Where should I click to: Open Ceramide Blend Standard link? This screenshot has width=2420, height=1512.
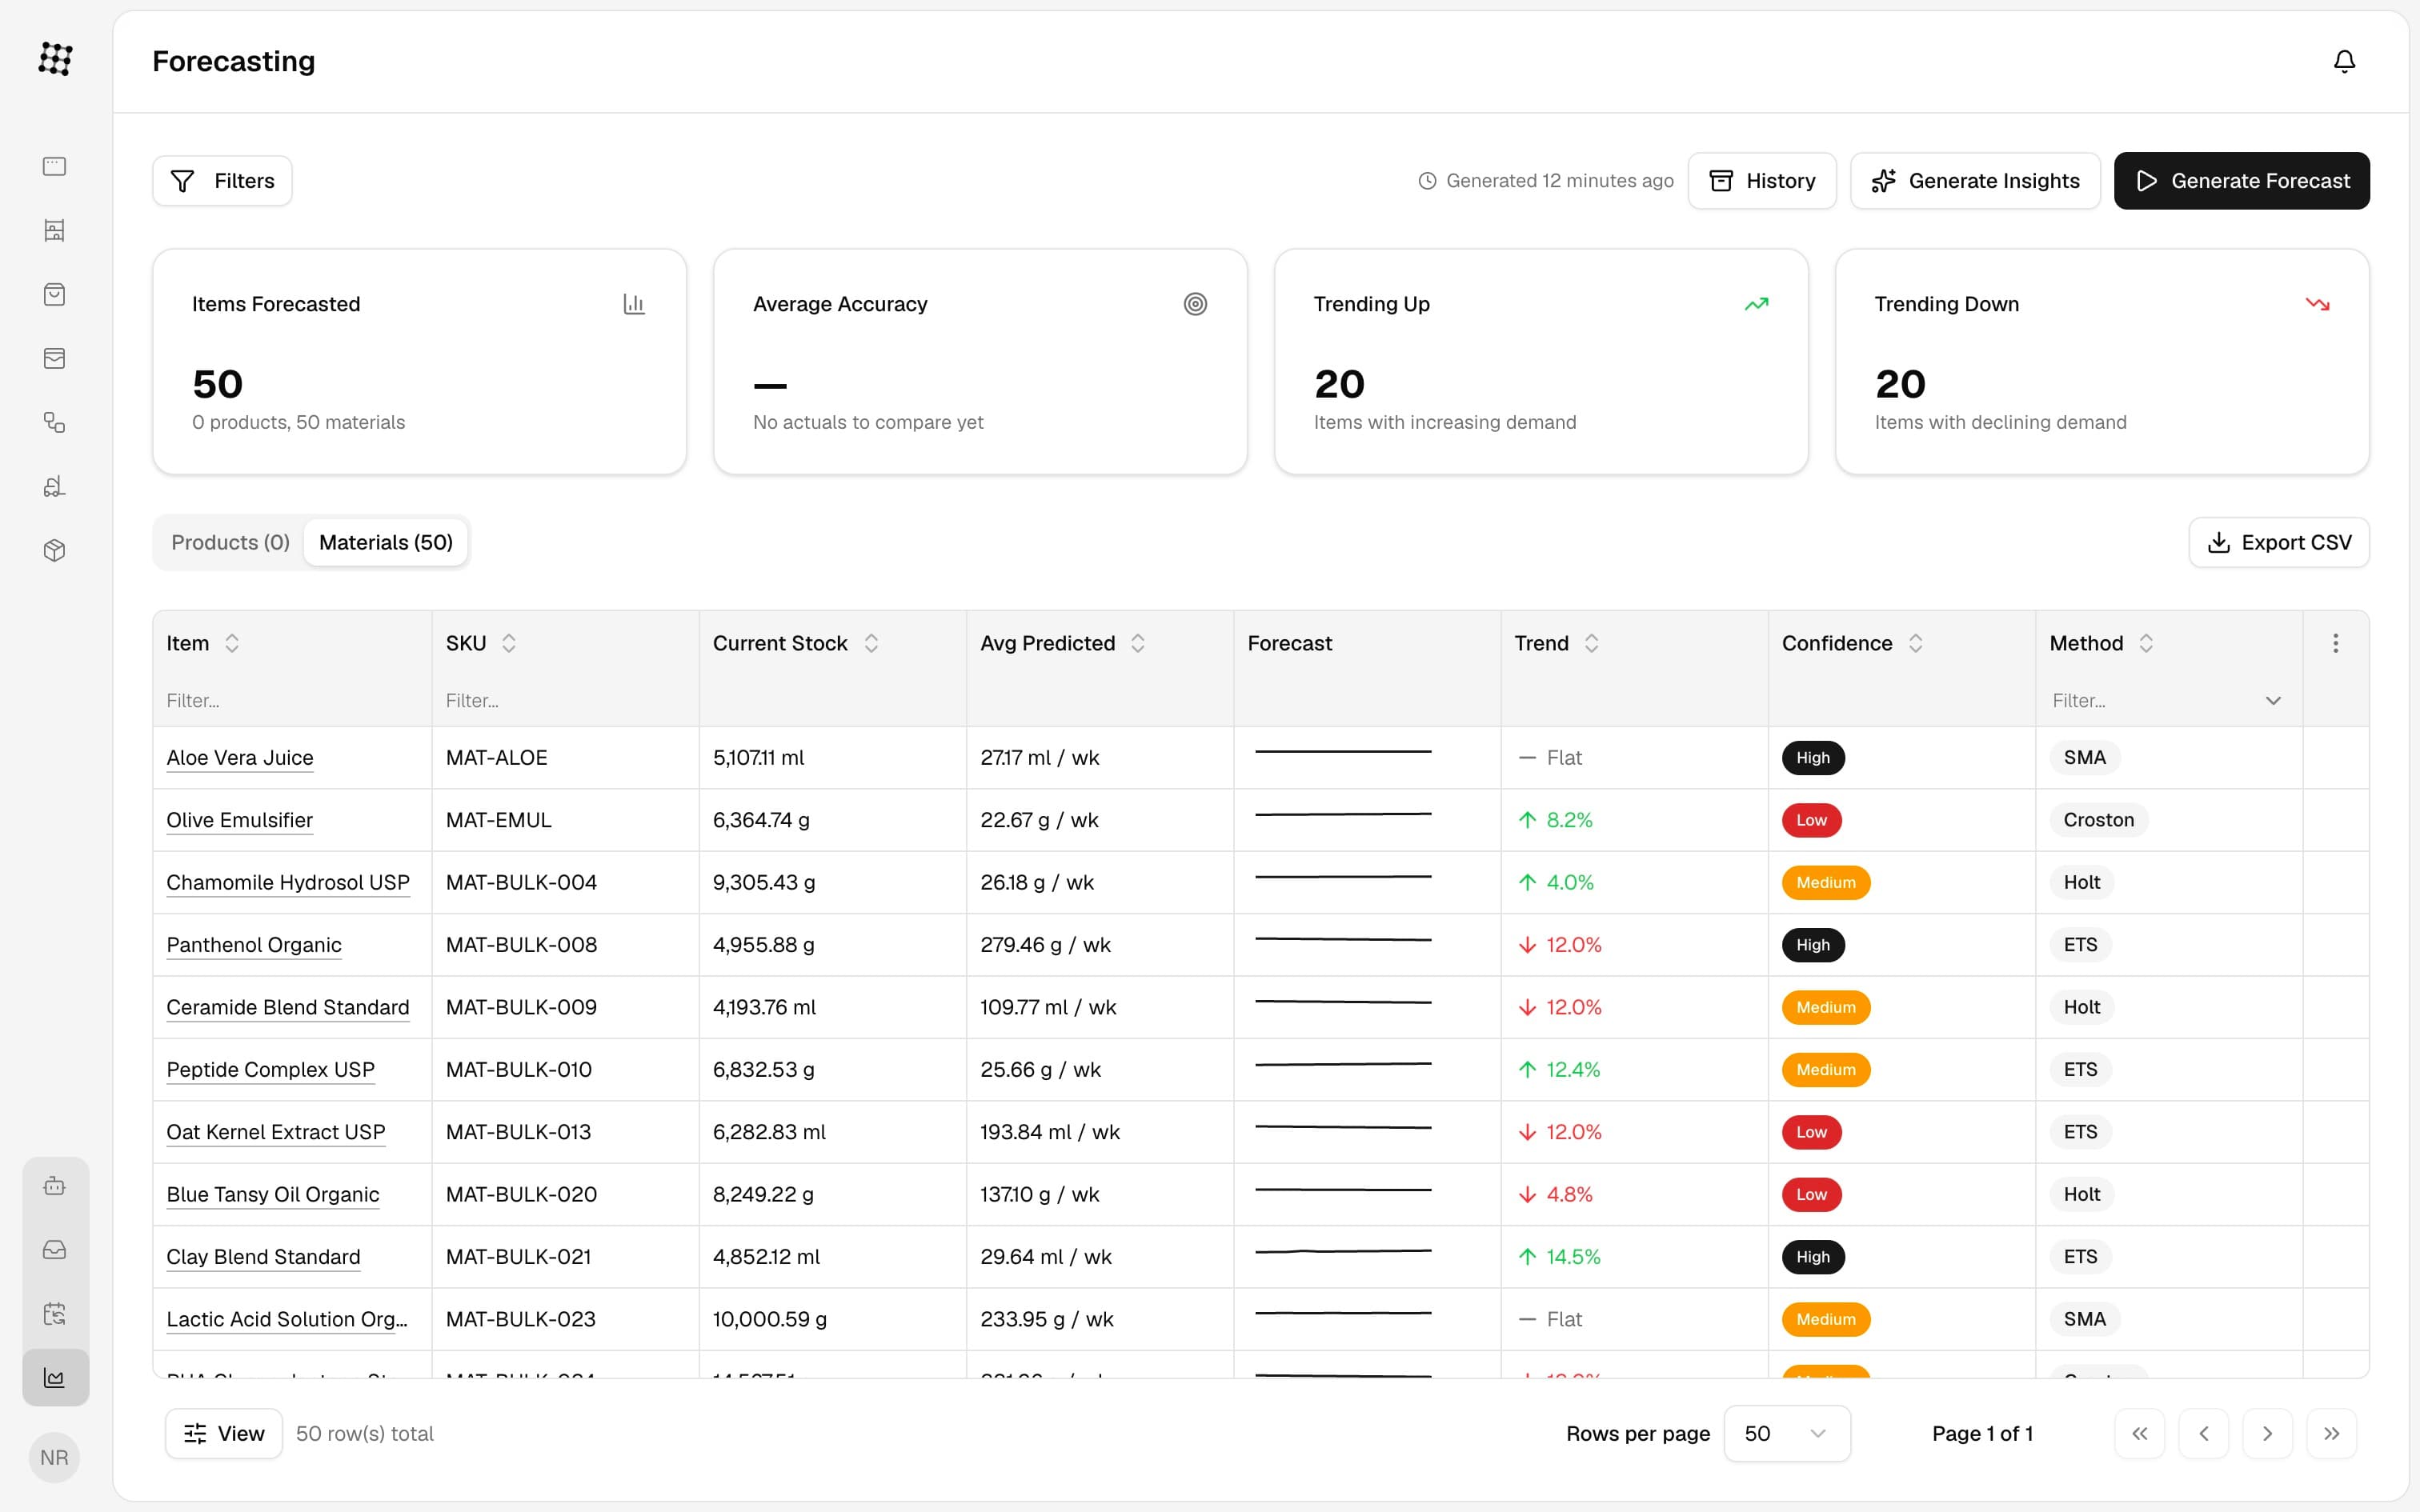(x=288, y=1007)
